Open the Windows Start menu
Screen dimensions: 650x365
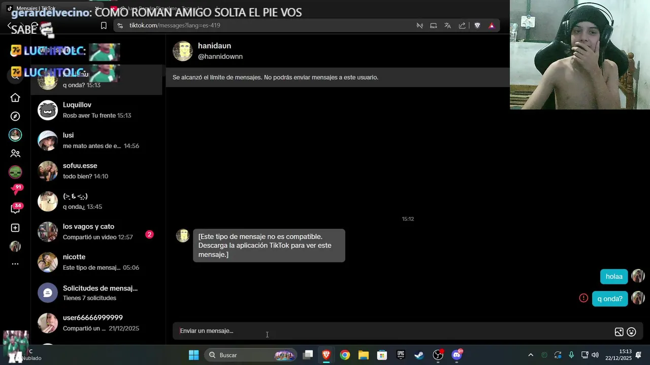coord(193,355)
